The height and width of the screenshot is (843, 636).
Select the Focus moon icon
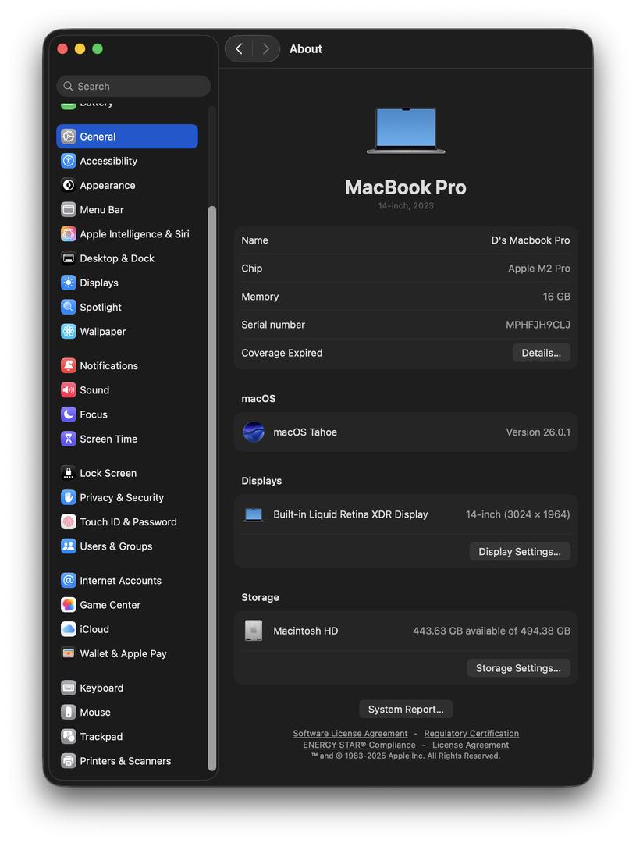coord(69,414)
